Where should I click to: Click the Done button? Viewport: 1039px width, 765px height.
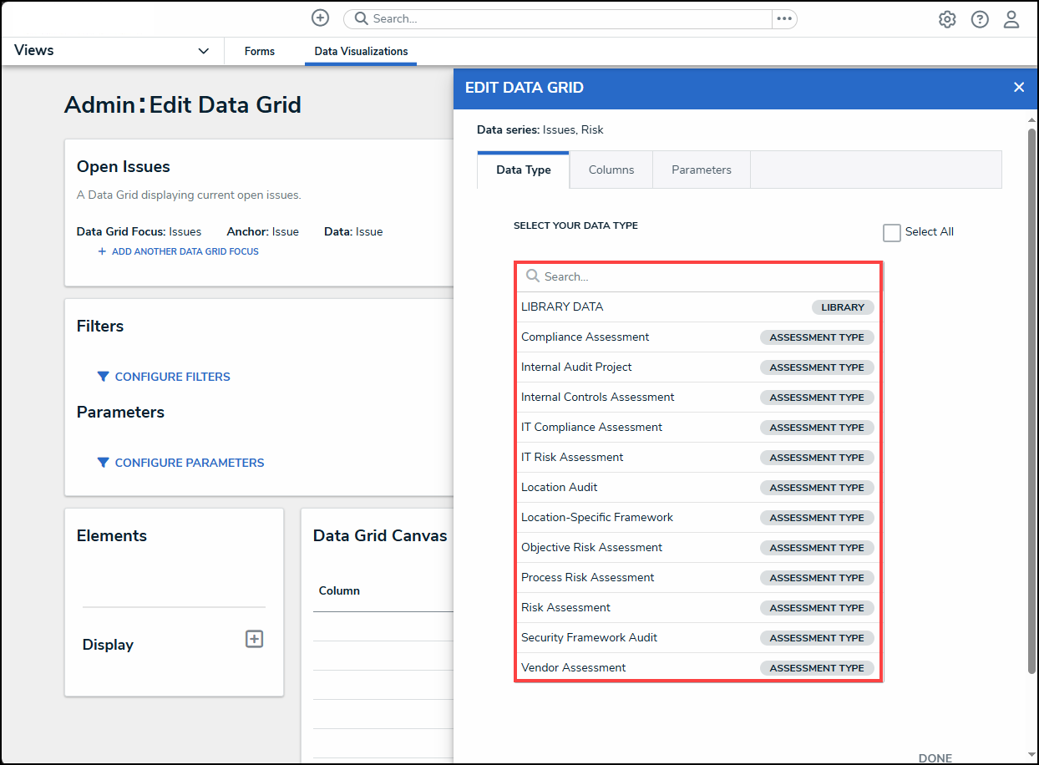(935, 757)
